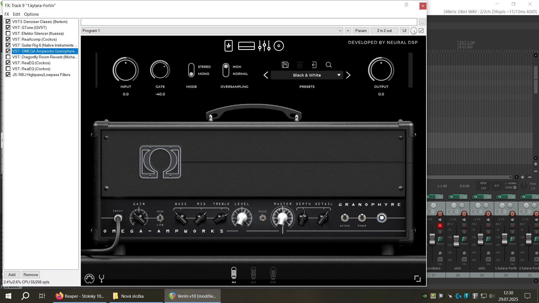The height and width of the screenshot is (303, 539).
Task: Click the Remove button
Action: click(31, 275)
